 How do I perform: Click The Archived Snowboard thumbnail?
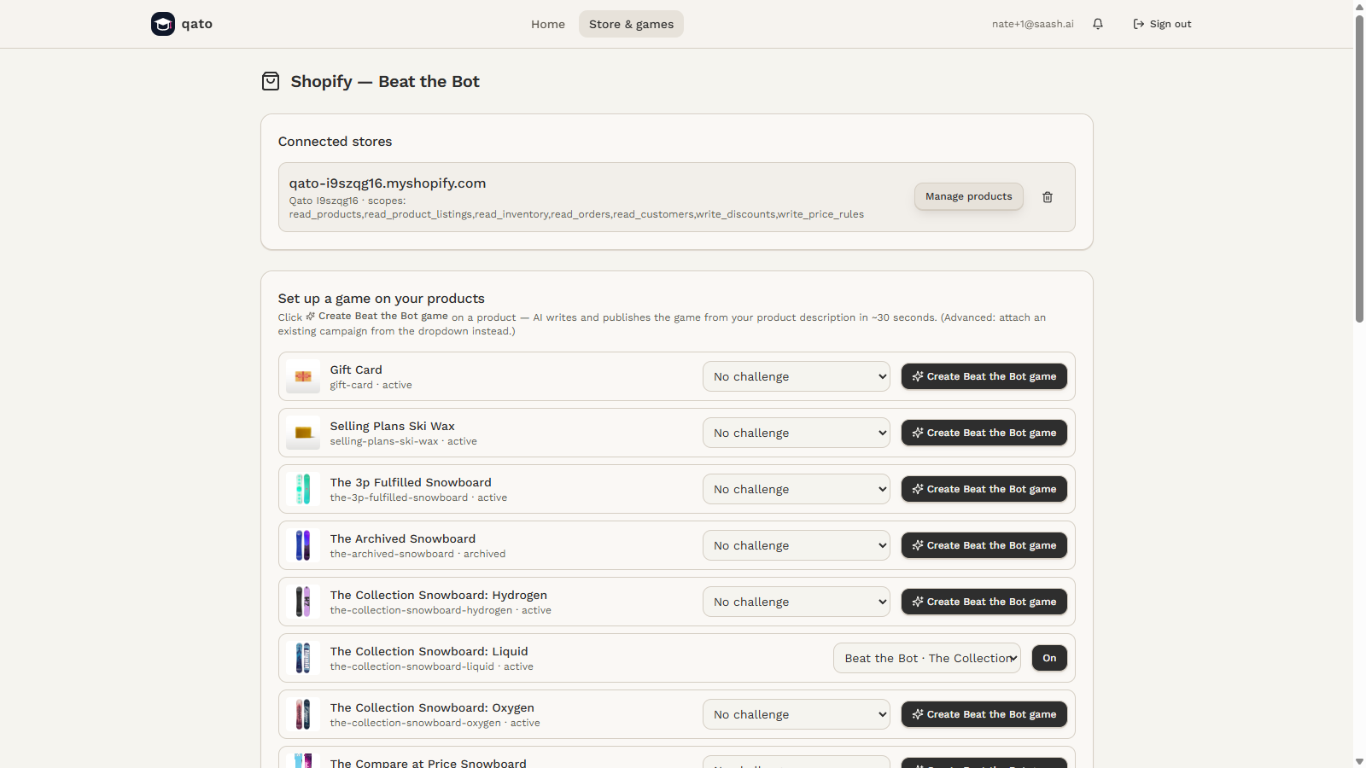303,545
